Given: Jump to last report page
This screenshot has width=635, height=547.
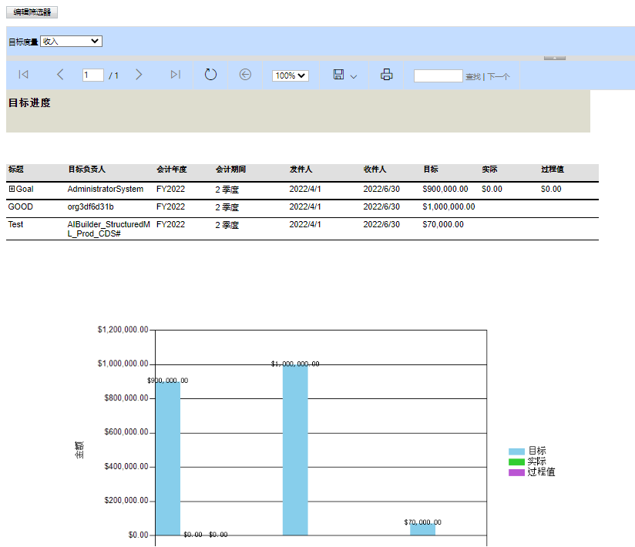Looking at the screenshot, I should (x=176, y=75).
